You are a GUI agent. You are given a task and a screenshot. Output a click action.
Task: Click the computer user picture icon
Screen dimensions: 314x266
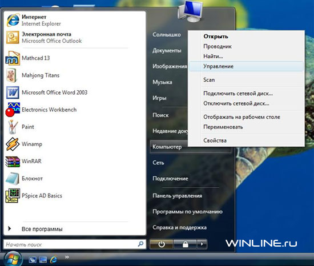190,11
